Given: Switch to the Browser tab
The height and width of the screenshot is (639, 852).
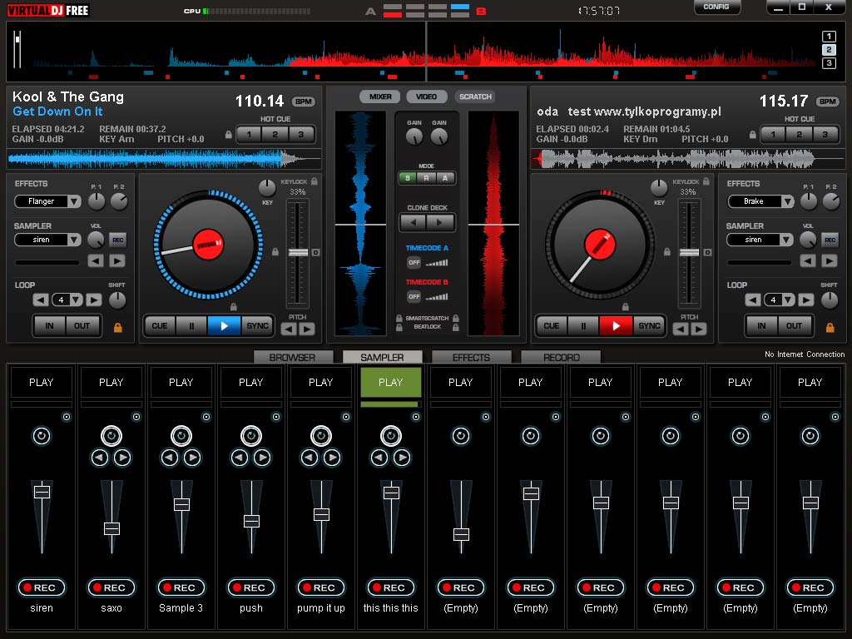Looking at the screenshot, I should 293,357.
